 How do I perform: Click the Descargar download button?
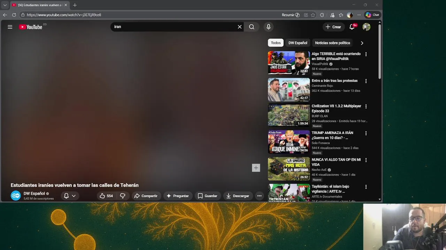click(238, 196)
